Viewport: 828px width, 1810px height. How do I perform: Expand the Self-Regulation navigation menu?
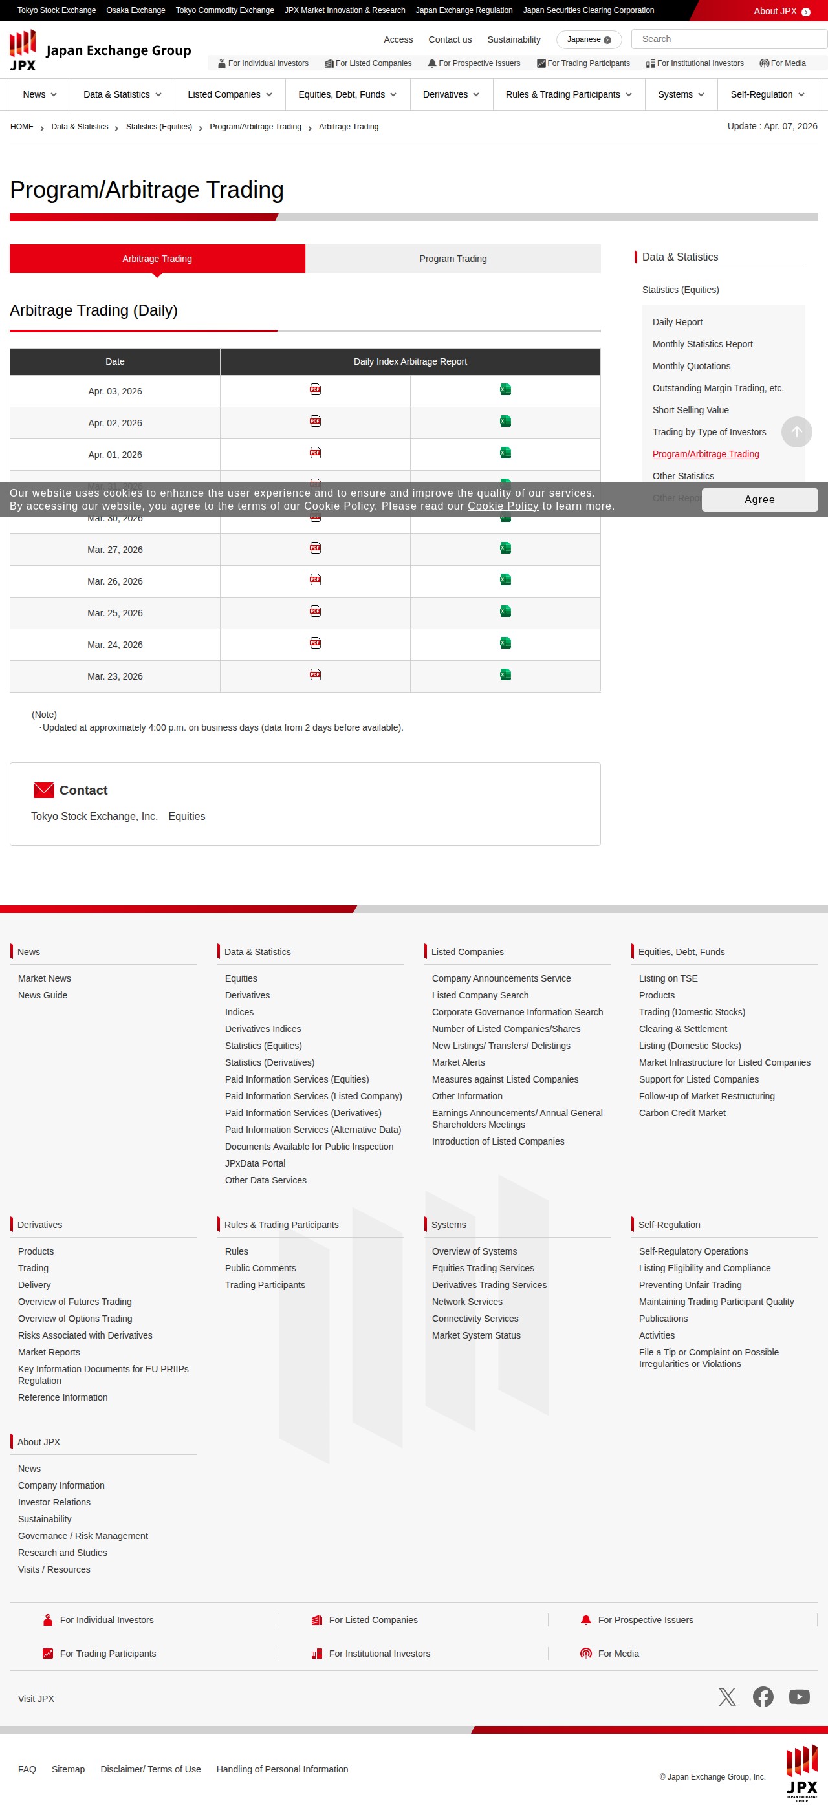click(x=768, y=94)
